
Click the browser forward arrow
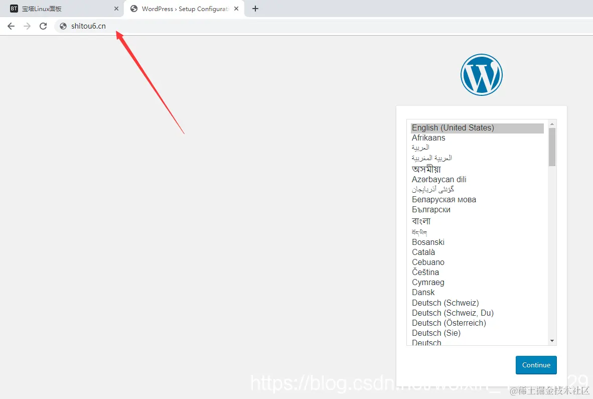27,26
